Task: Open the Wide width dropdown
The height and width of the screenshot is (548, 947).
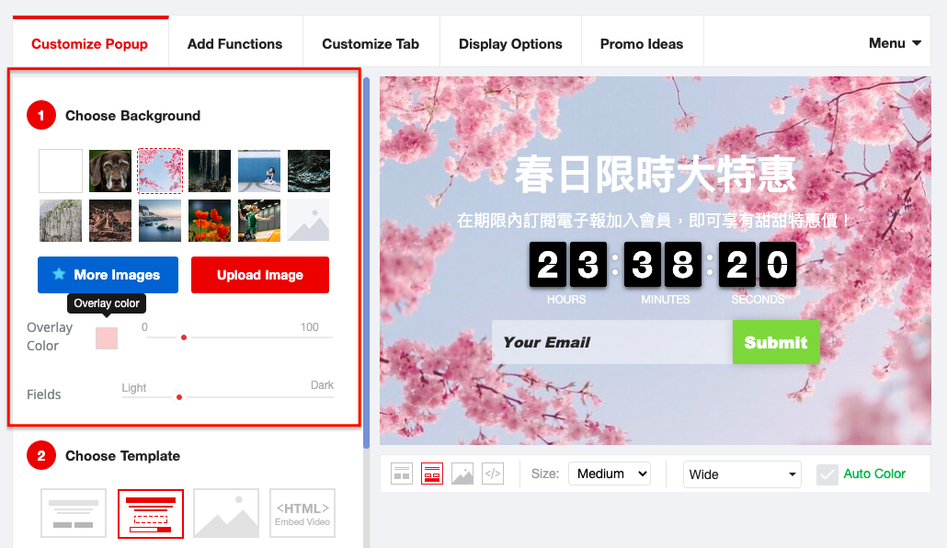Action: point(742,474)
